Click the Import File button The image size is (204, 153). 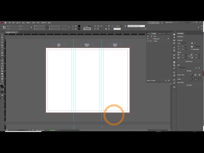(x=189, y=85)
